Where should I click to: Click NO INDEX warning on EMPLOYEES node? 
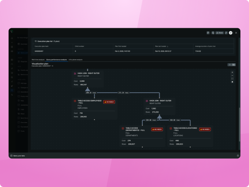click(109, 102)
